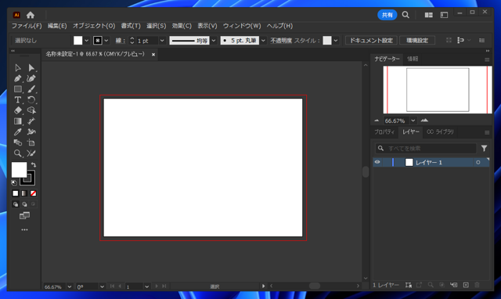The image size is (501, 299).
Task: Open the 均等 stroke profile dropdown
Action: click(x=214, y=41)
